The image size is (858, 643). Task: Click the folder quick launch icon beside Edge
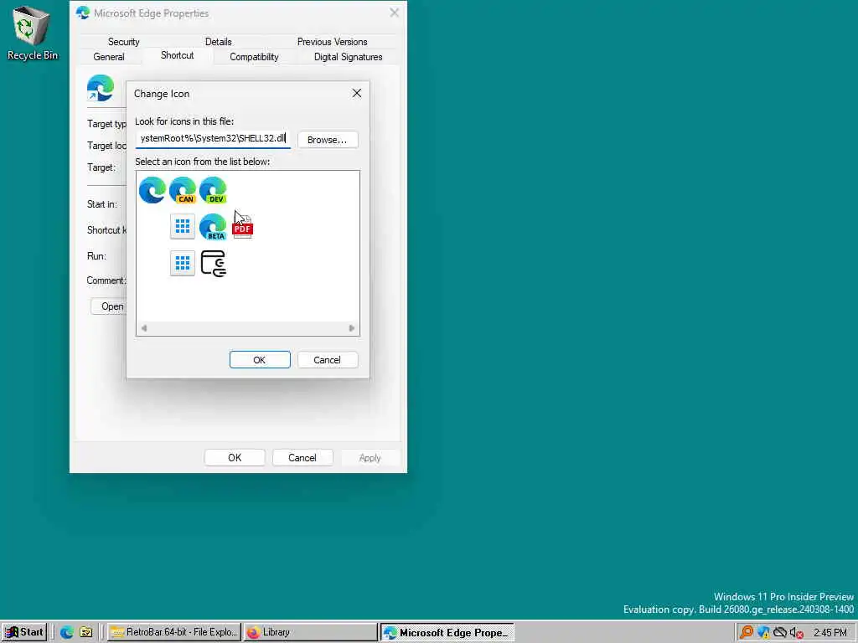coord(86,632)
